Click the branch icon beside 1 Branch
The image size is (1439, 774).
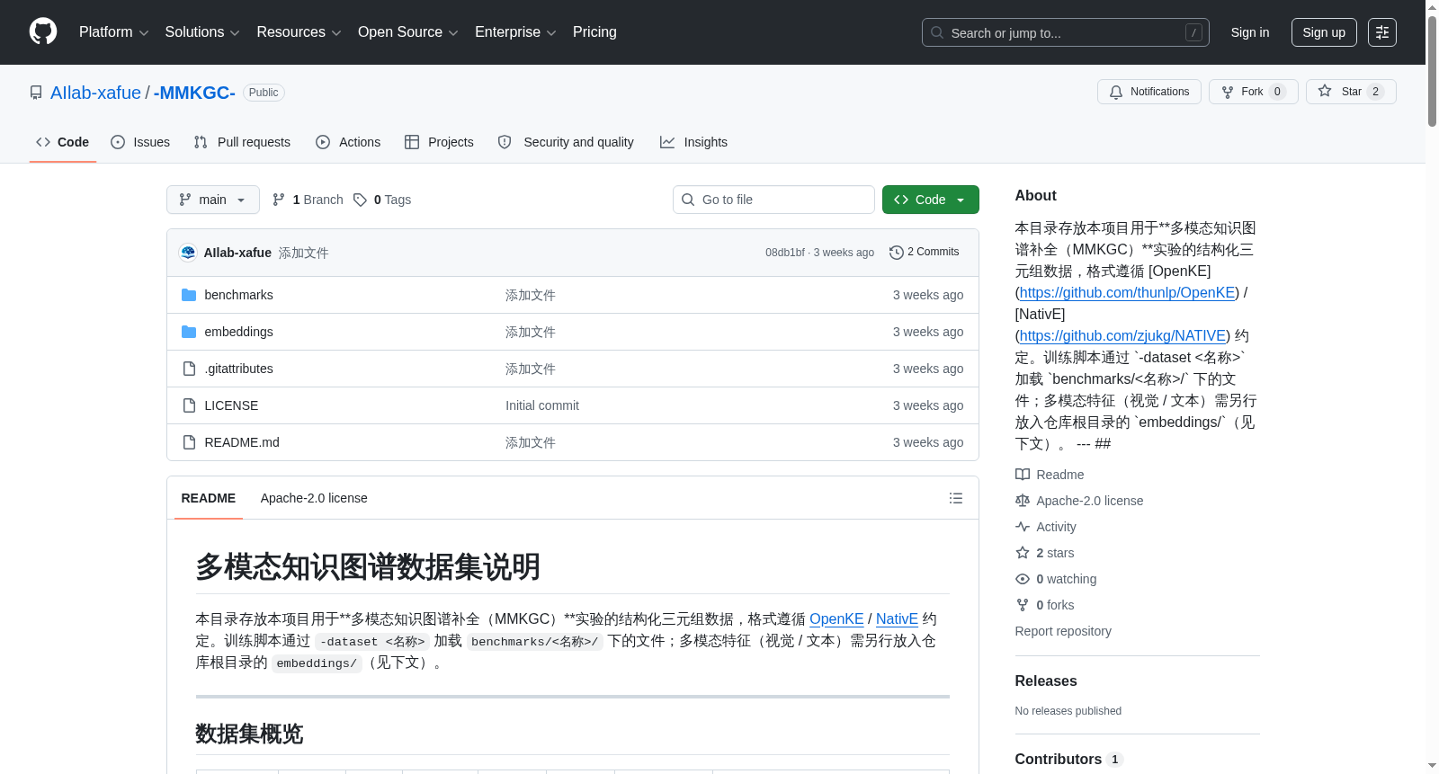tap(279, 200)
